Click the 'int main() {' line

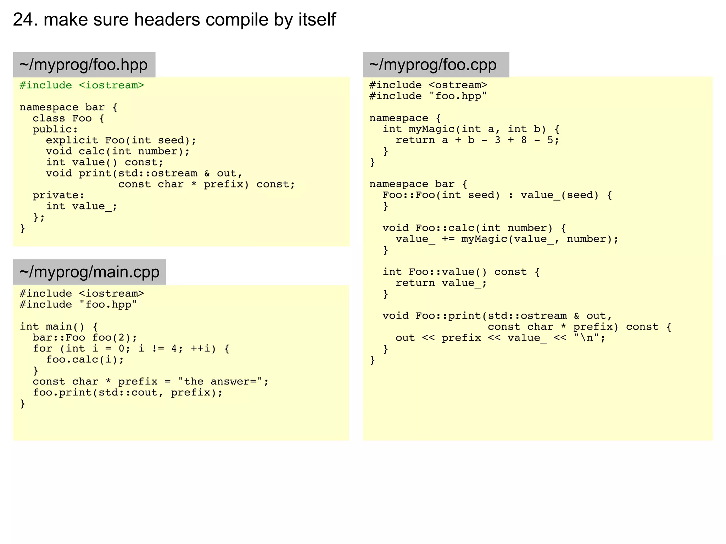click(59, 326)
